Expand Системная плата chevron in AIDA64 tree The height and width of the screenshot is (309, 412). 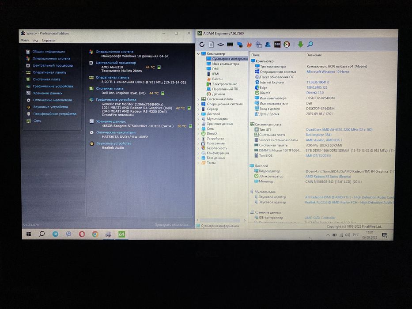tap(198, 99)
